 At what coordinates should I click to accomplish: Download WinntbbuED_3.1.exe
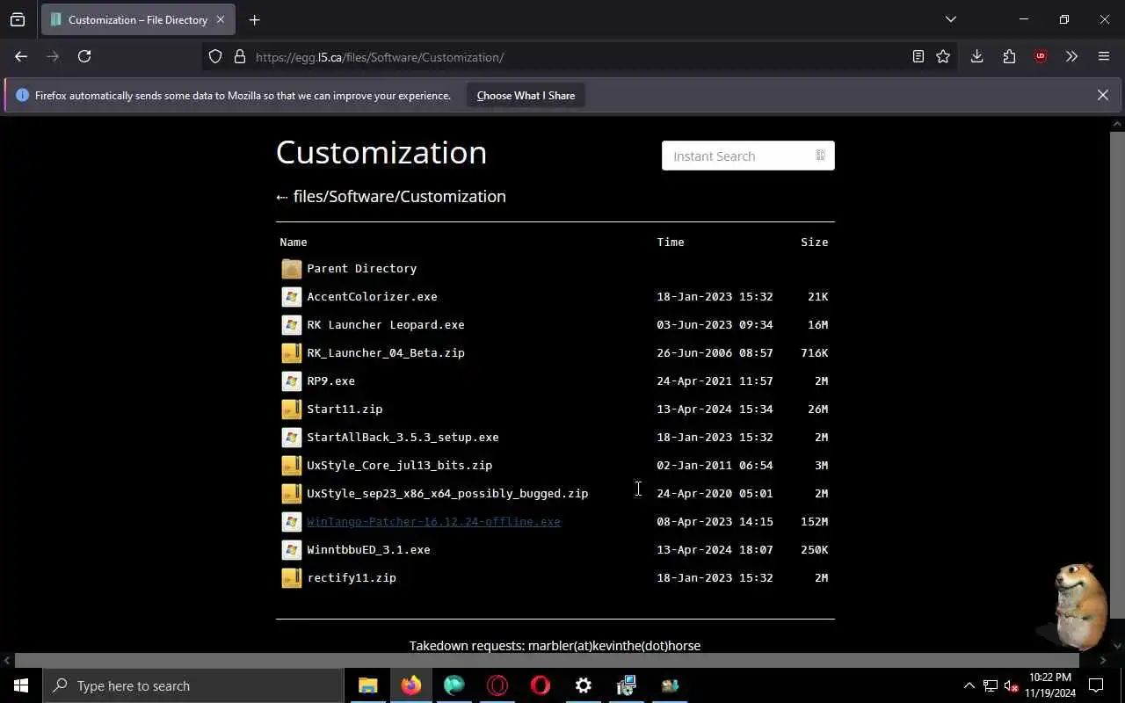368,549
